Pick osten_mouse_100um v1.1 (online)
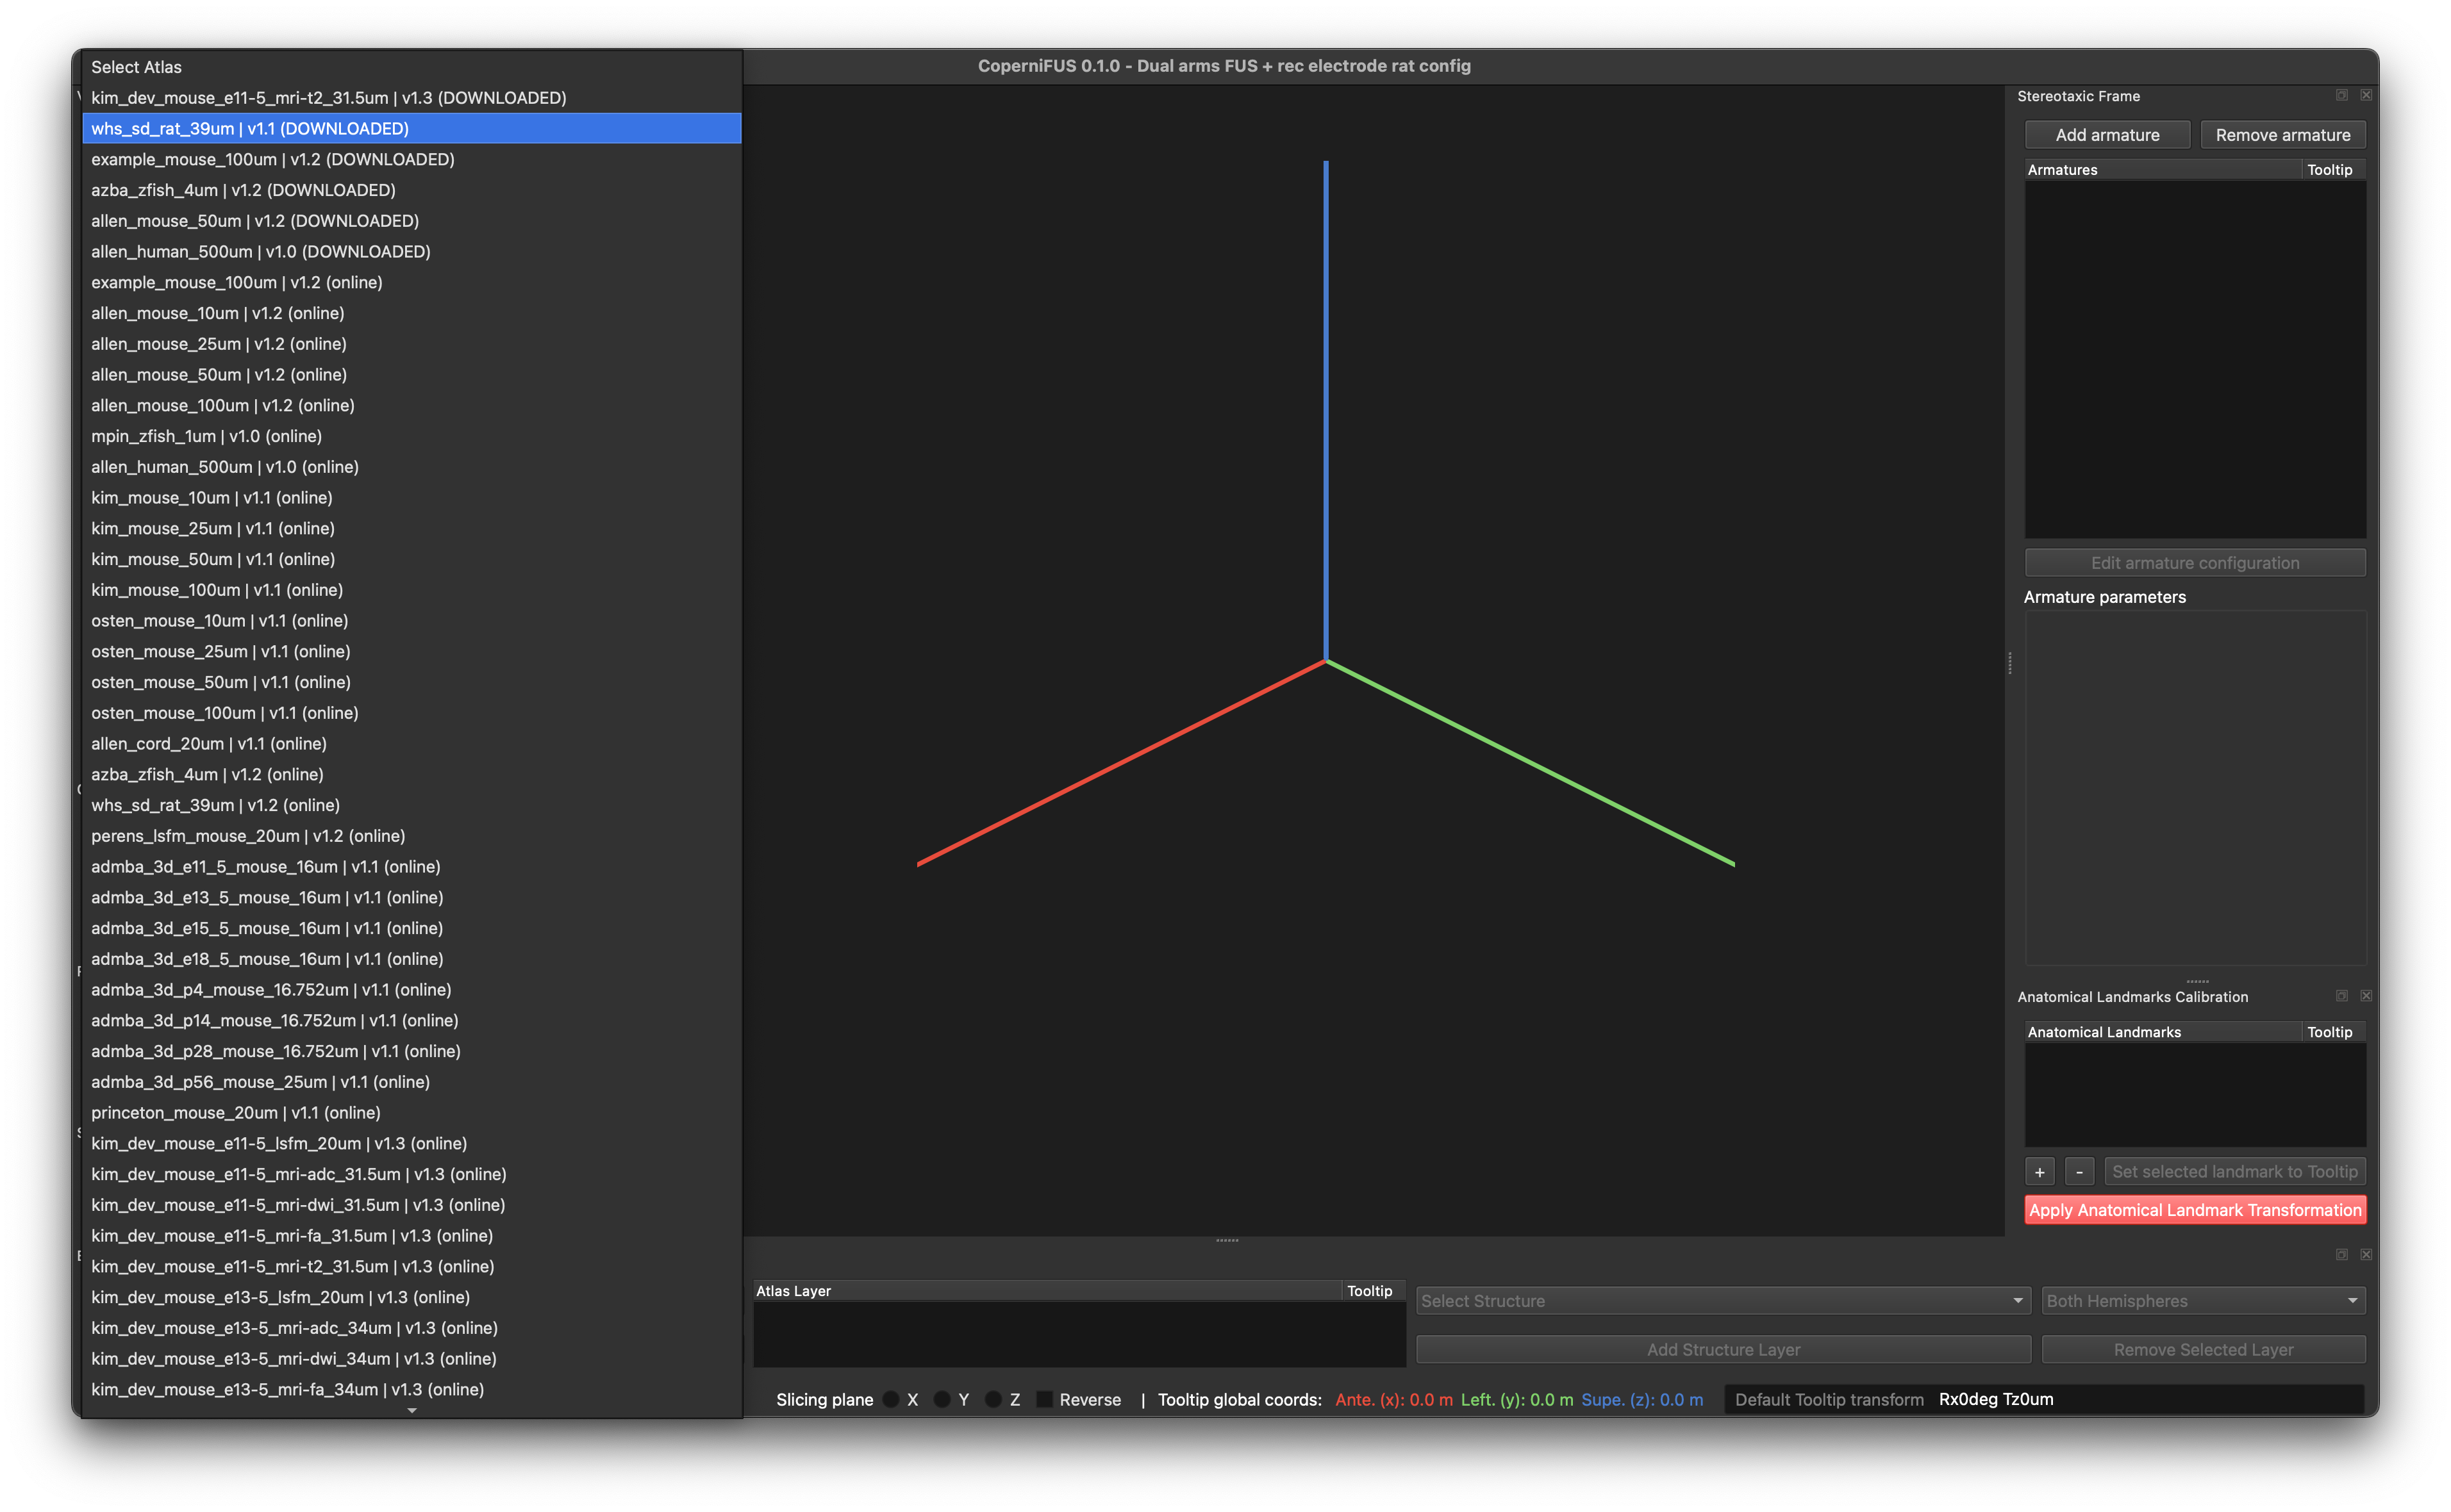The width and height of the screenshot is (2451, 1512). [x=411, y=713]
